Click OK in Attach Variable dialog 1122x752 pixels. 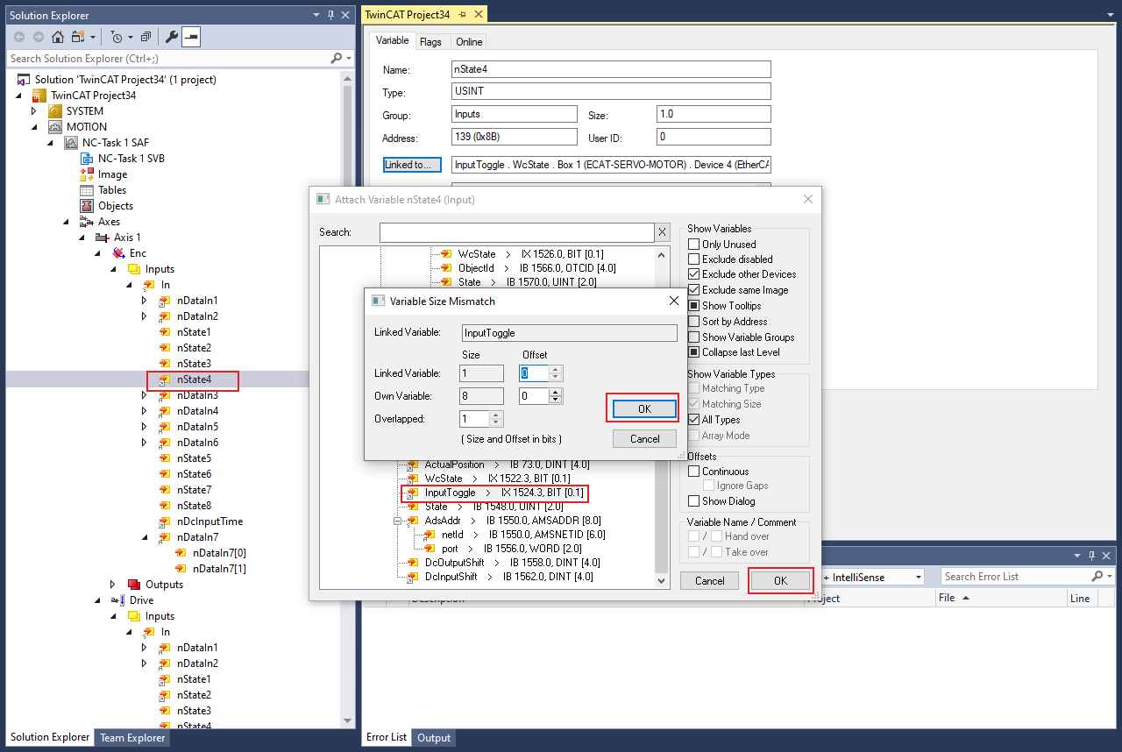coord(780,581)
